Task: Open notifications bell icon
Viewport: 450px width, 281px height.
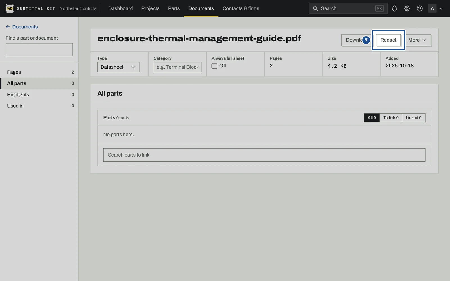Action: 394,8
